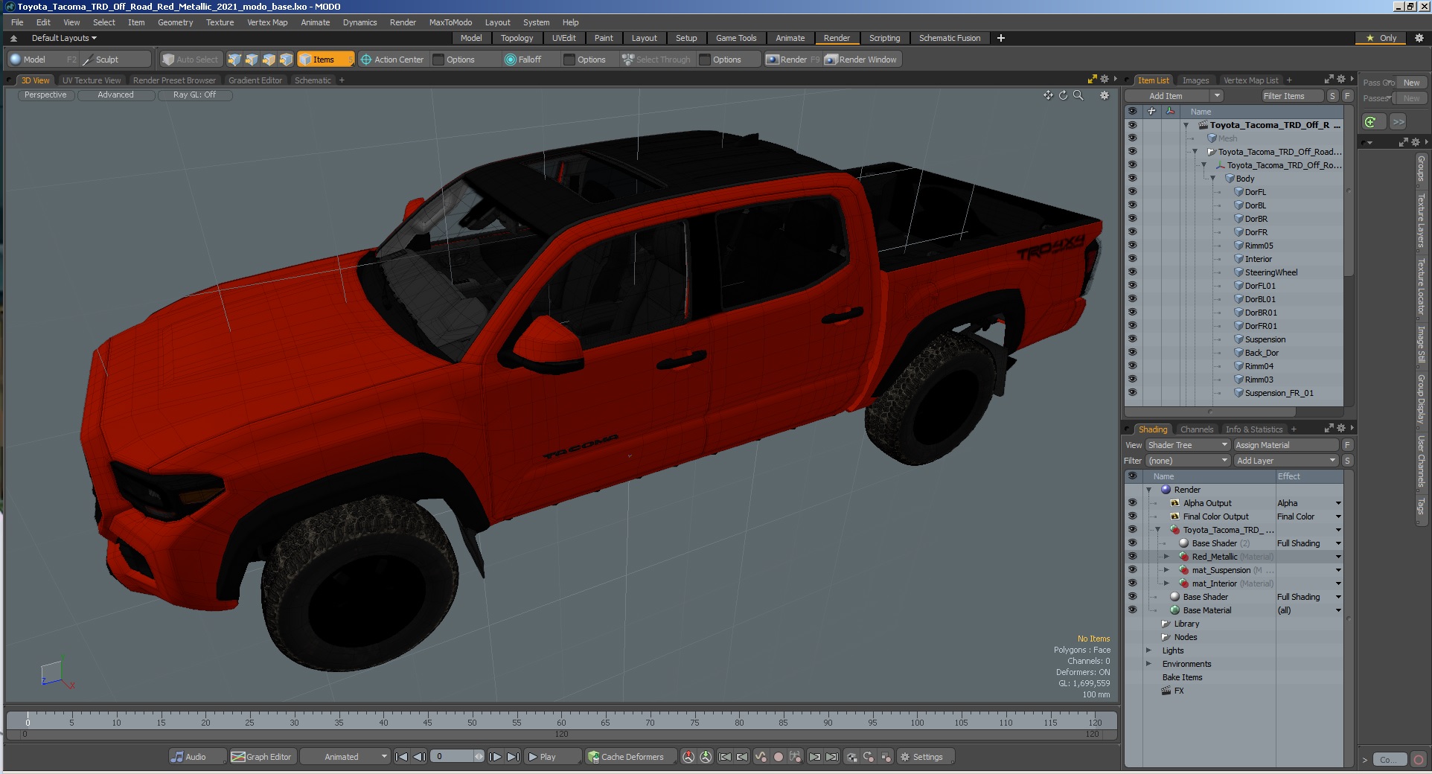Expand Environments in shader tree

click(1148, 664)
